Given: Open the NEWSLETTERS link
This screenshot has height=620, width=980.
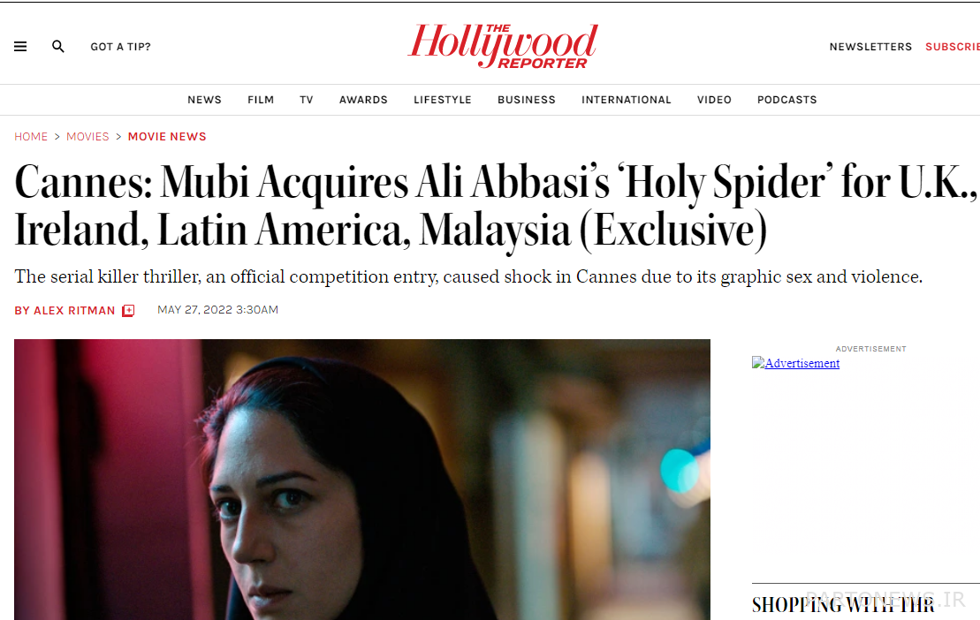Looking at the screenshot, I should click(x=870, y=47).
